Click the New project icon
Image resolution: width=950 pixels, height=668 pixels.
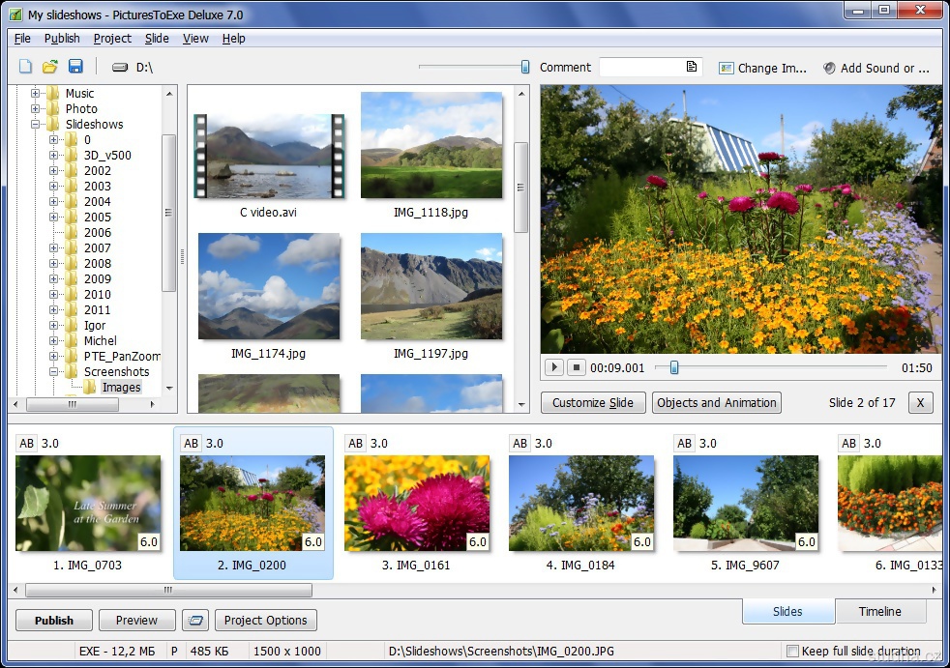[25, 67]
